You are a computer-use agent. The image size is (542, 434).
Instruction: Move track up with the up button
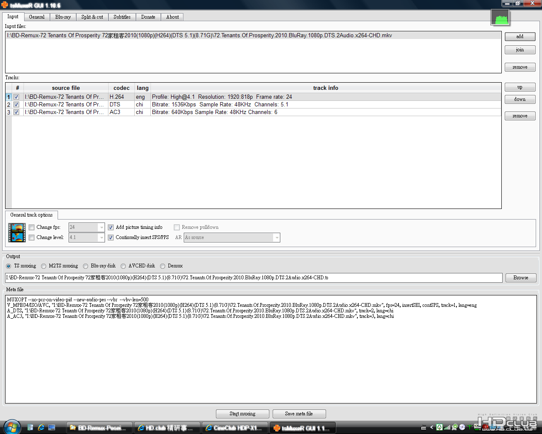pos(520,87)
